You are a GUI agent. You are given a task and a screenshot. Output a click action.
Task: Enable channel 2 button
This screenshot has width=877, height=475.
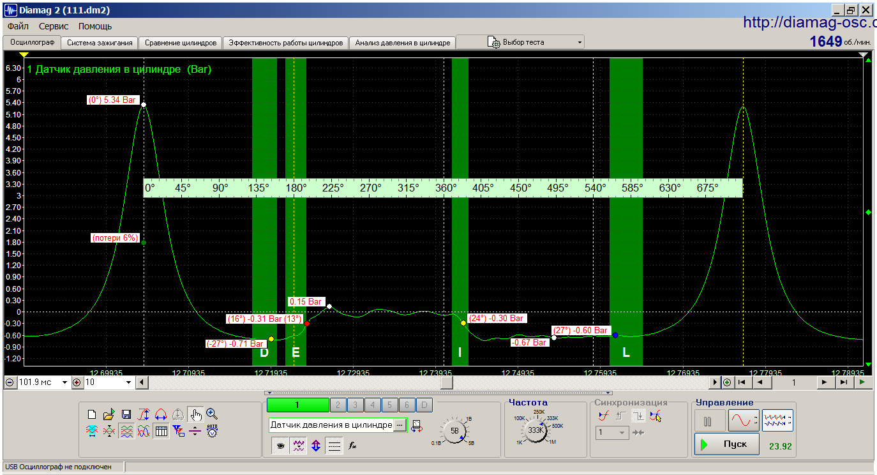tap(338, 405)
